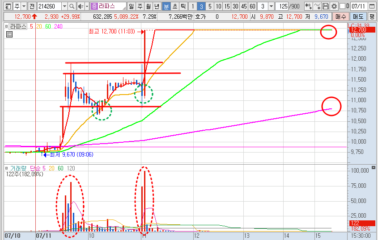Click the small square before 라파스 label
The height and width of the screenshot is (240, 378).
click(7, 26)
